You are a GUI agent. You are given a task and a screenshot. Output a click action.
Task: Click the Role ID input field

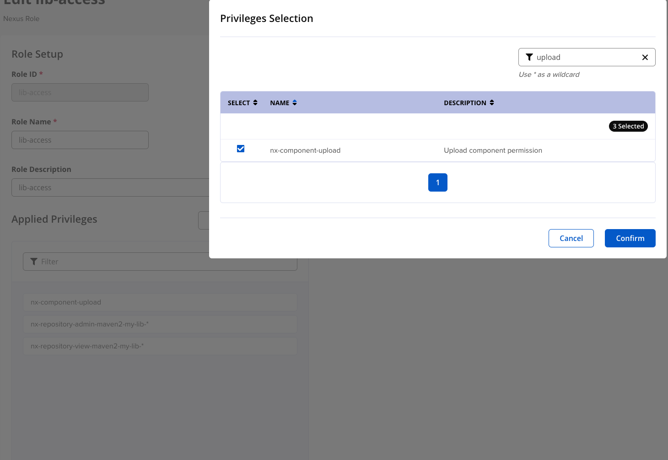coord(80,92)
